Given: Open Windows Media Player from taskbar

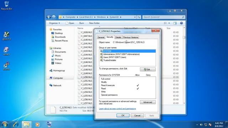Looking at the screenshot, I should (37, 124).
